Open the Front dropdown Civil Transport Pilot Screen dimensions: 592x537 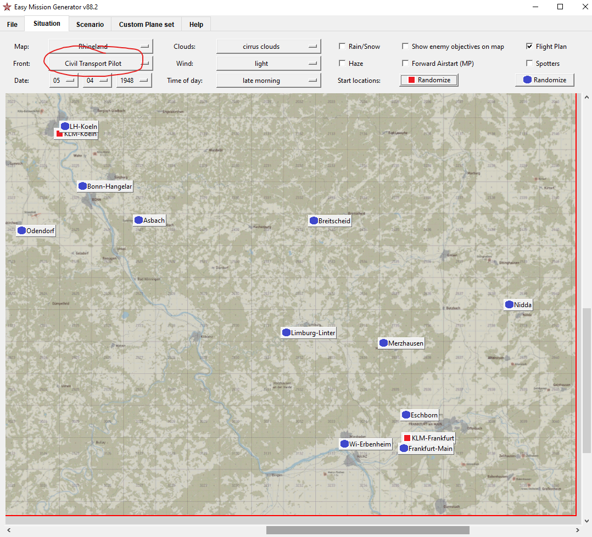pyautogui.click(x=101, y=64)
